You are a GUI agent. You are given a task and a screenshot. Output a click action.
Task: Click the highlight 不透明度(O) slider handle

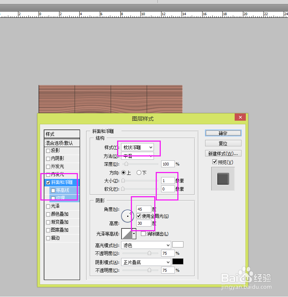[x=149, y=253]
